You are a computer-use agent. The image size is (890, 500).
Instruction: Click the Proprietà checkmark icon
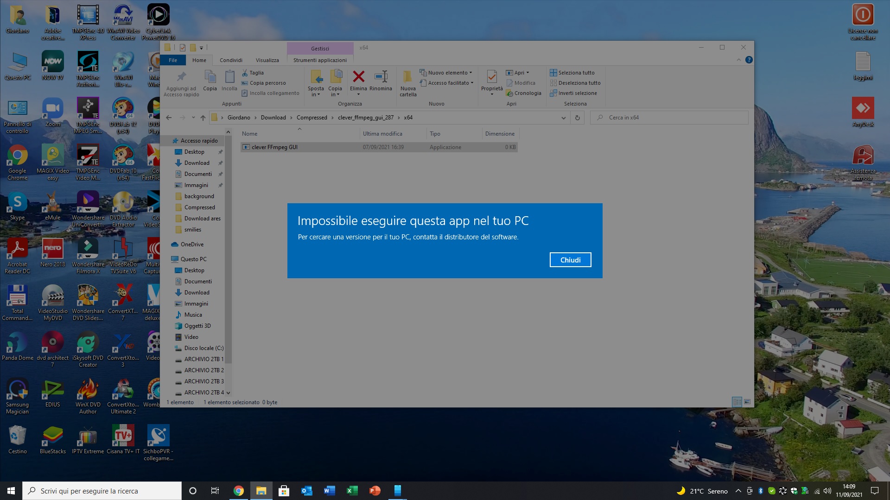pos(491,76)
